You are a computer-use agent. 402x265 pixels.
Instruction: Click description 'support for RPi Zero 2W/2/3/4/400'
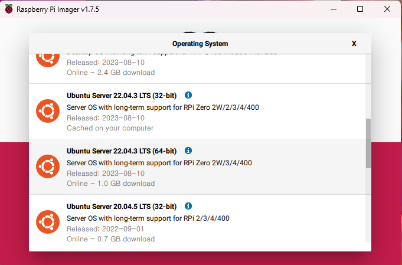coord(202,107)
